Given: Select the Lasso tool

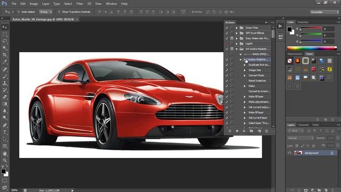Looking at the screenshot, I should (5, 41).
